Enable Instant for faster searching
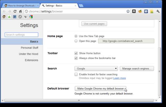166x107 pixels. click(x=76, y=74)
